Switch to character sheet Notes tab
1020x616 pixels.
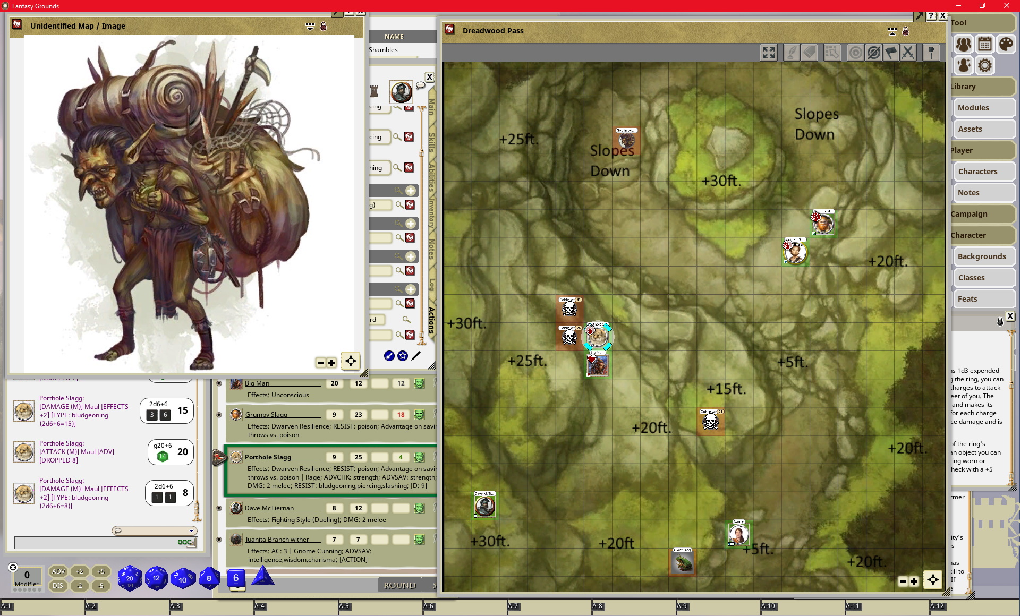tap(431, 249)
